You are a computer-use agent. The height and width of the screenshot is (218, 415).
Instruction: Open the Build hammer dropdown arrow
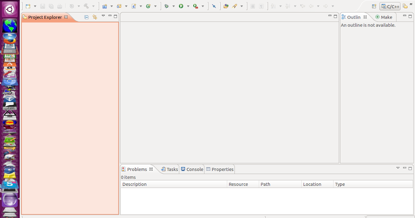pyautogui.click(x=93, y=6)
